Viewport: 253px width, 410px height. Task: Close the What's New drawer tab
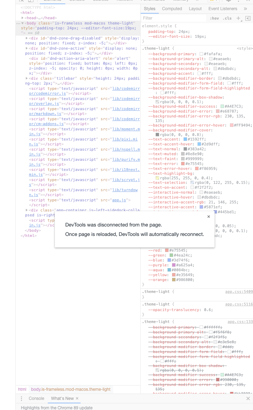pos(77,398)
